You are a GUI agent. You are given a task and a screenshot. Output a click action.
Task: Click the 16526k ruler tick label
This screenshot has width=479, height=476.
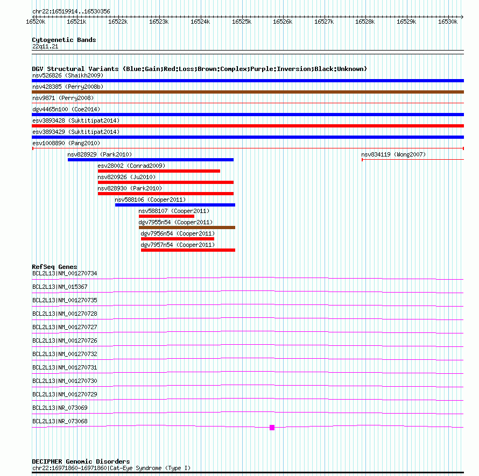283,22
